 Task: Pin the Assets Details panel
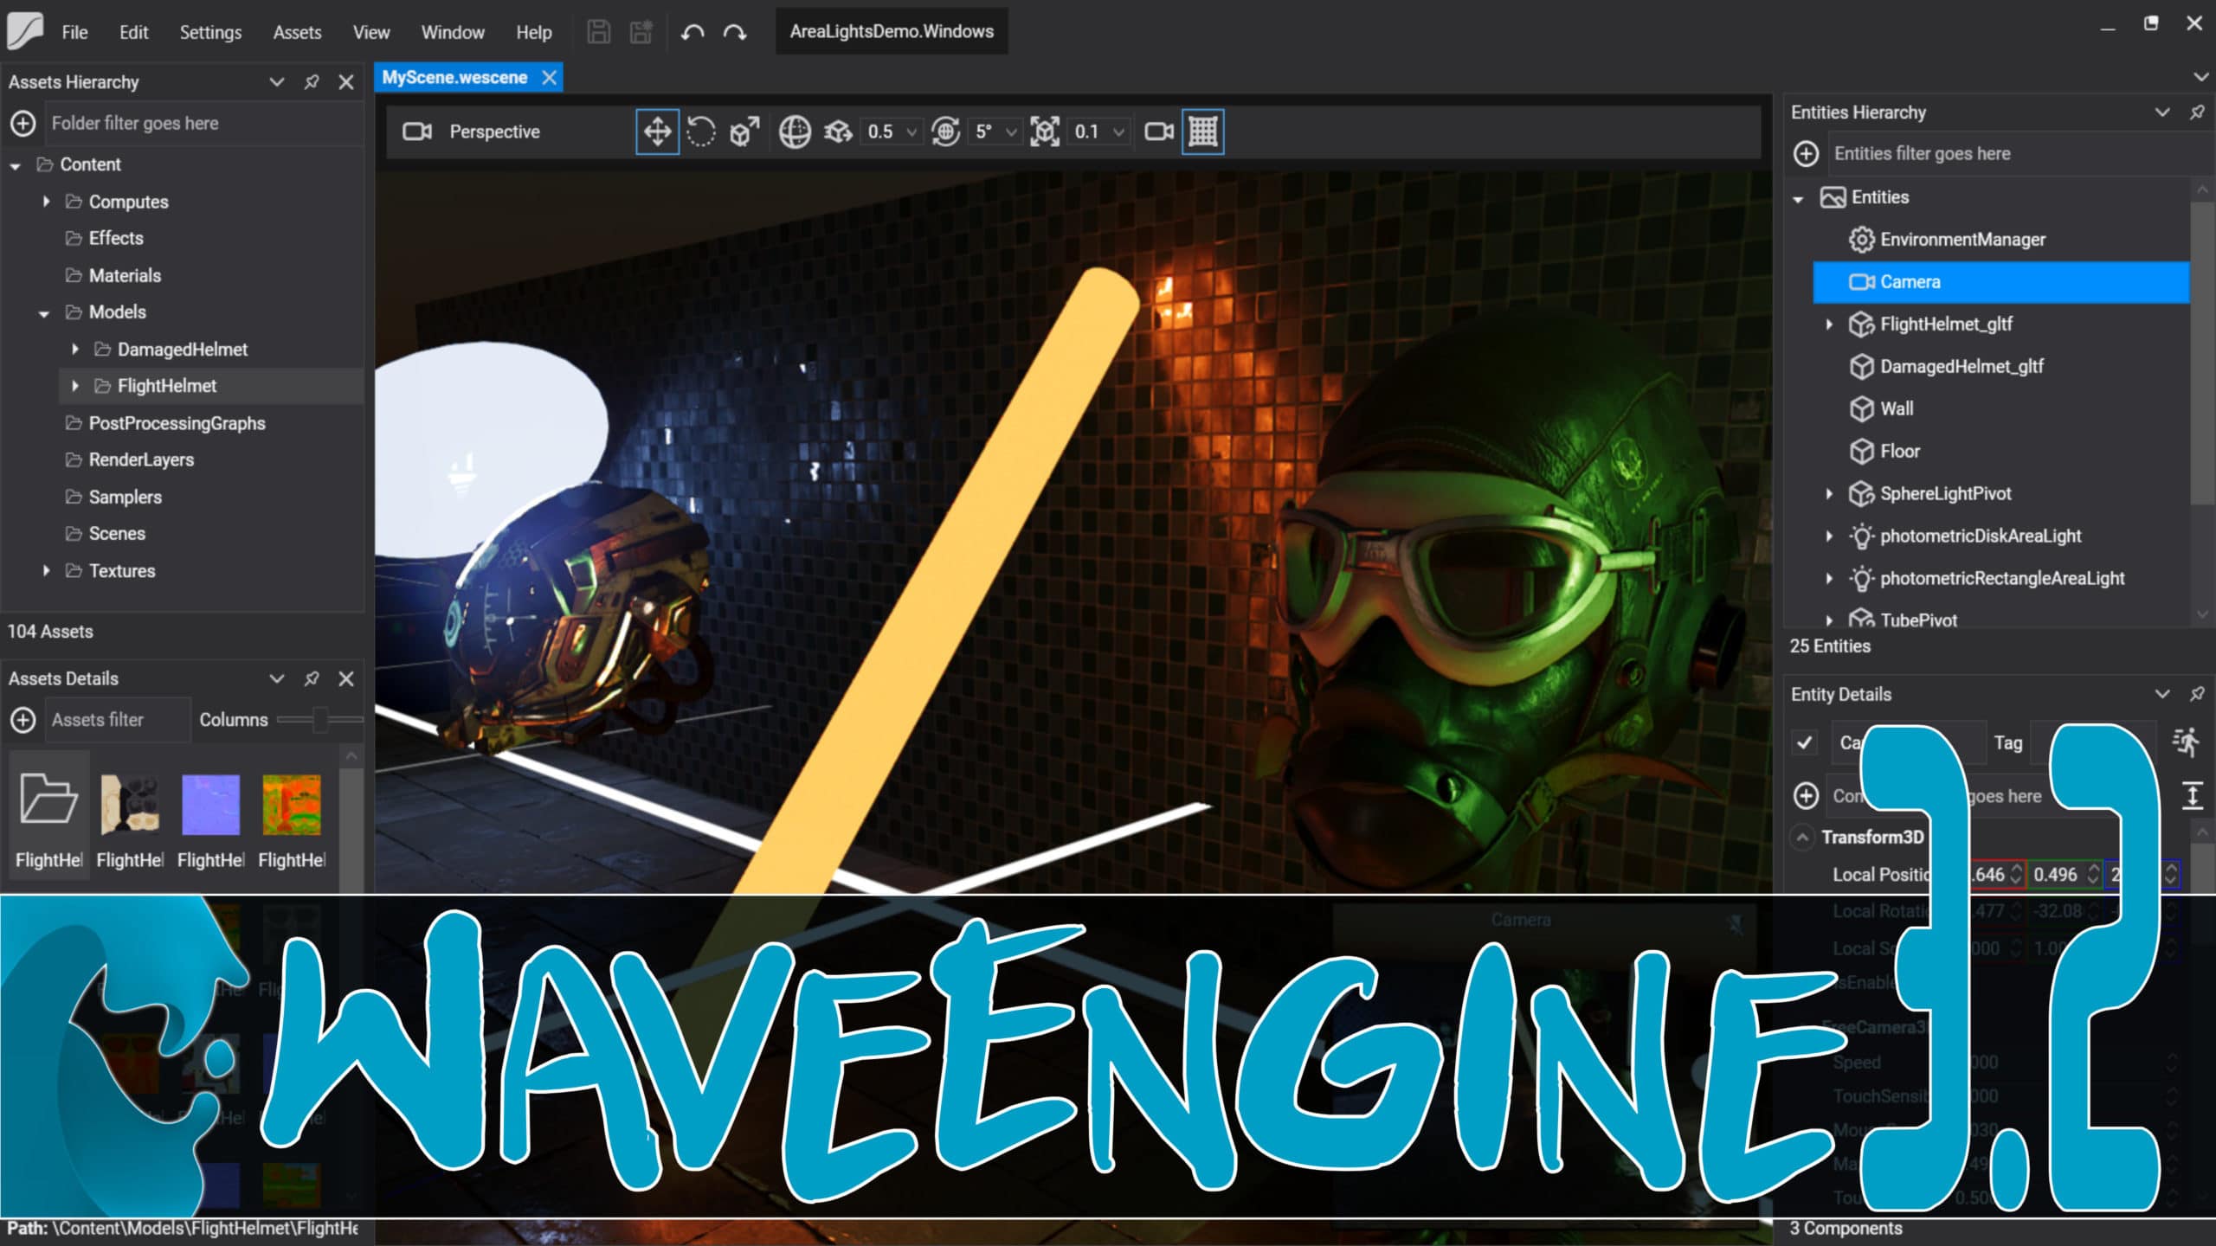pos(311,678)
